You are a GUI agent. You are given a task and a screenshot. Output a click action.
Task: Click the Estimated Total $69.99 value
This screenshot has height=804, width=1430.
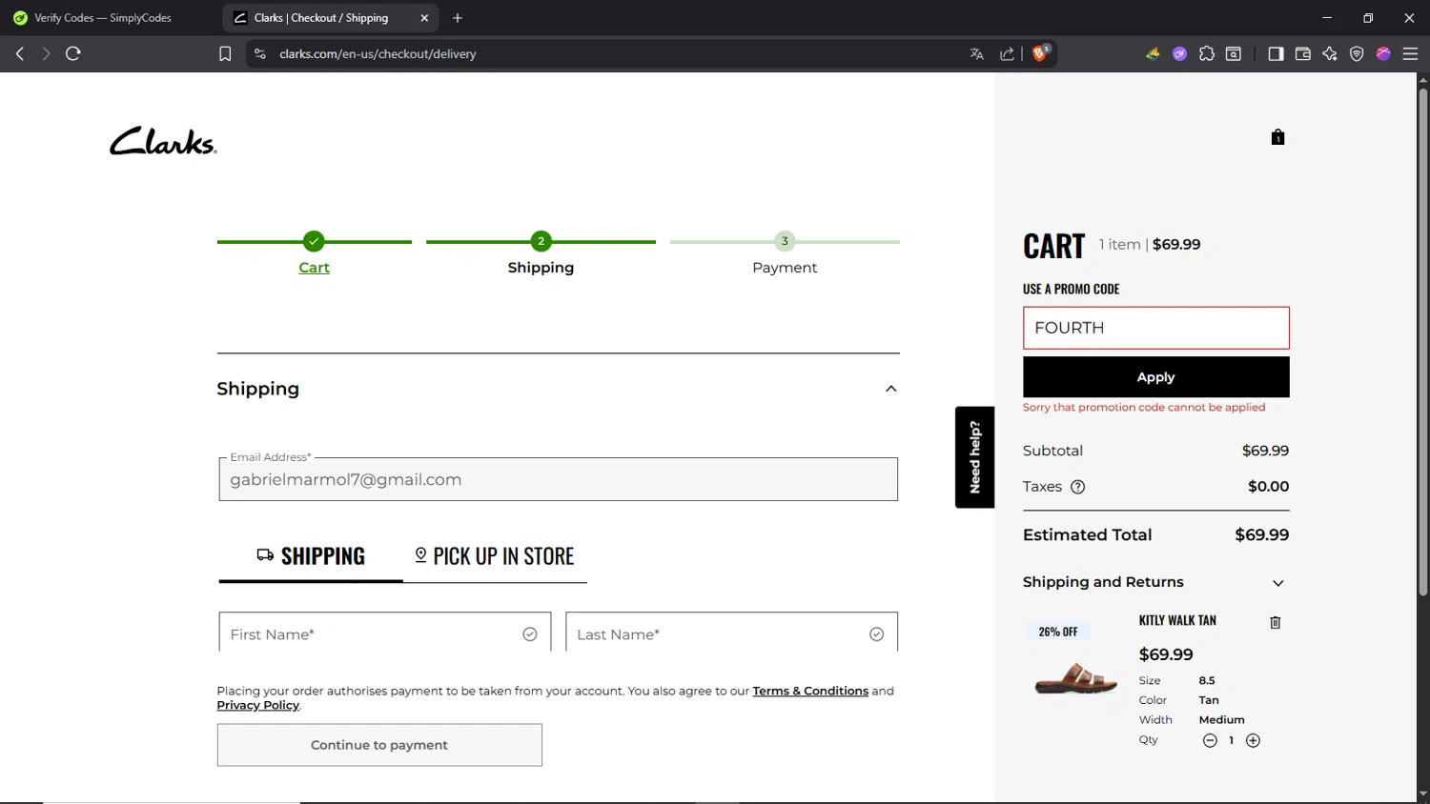1261,535
